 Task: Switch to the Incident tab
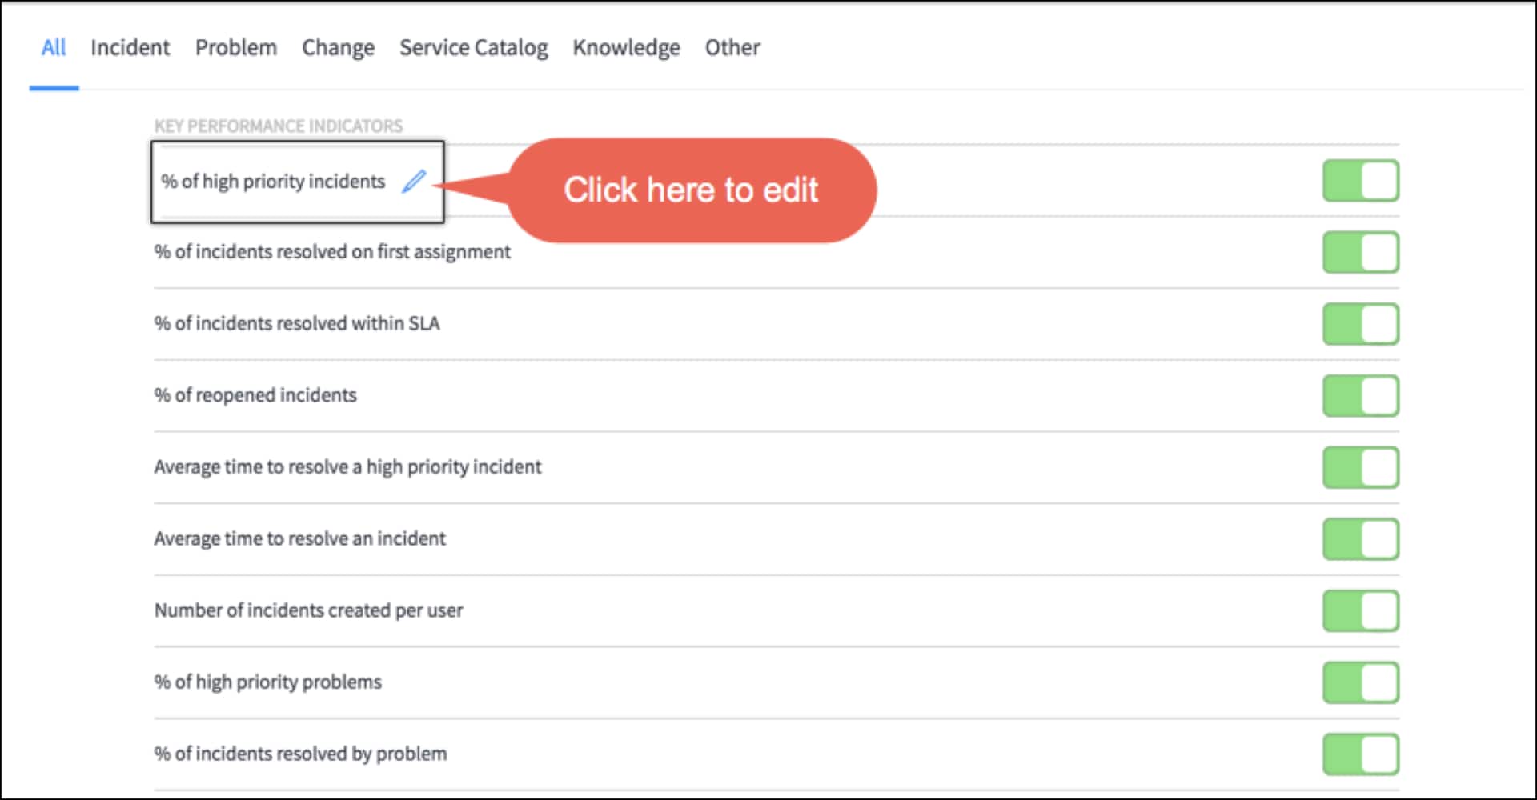tap(130, 48)
